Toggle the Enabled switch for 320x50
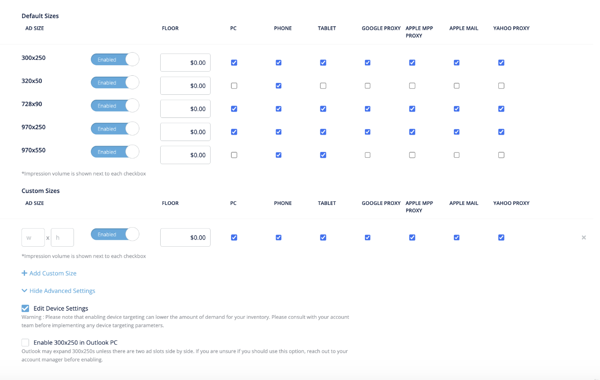600x380 pixels. (x=115, y=82)
